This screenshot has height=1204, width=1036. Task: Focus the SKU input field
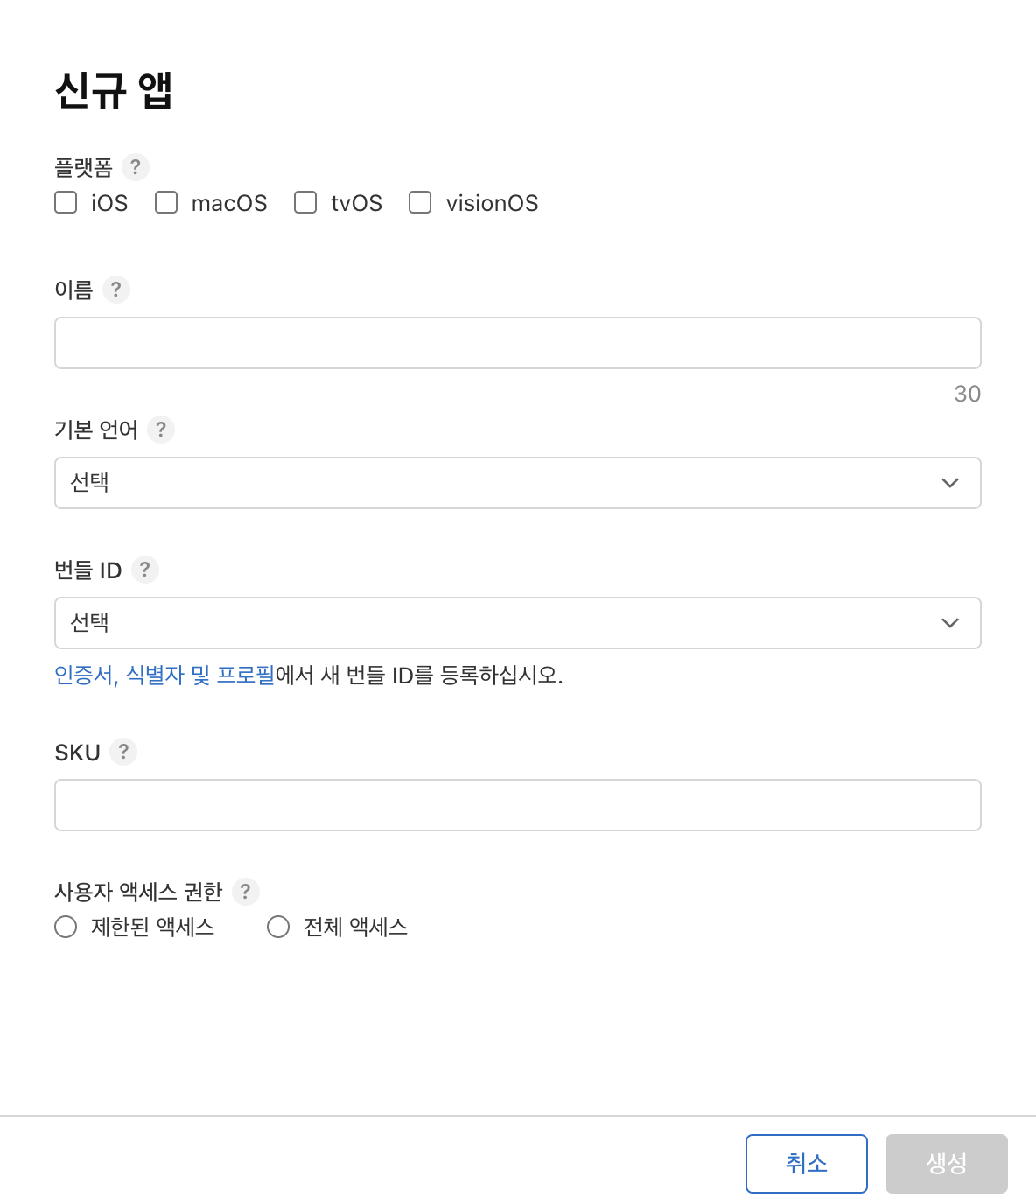coord(517,805)
